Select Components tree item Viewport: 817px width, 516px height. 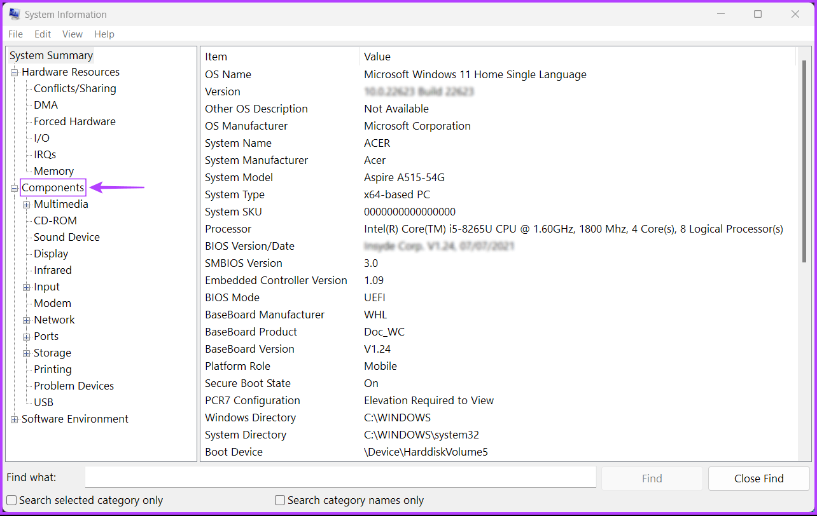click(53, 187)
